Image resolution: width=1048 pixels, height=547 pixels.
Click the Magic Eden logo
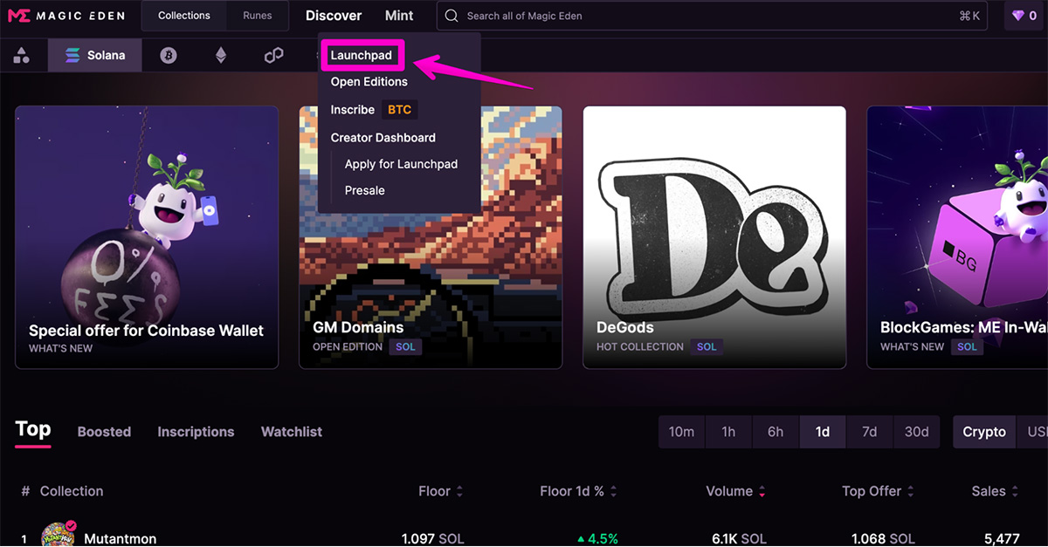pos(65,16)
